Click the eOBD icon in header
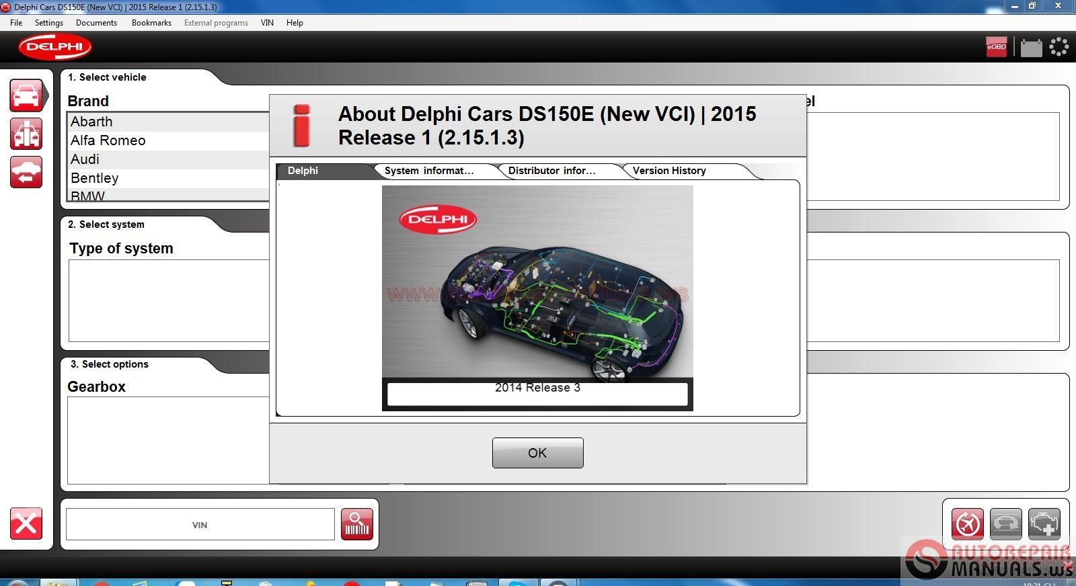The height and width of the screenshot is (586, 1076). [997, 47]
